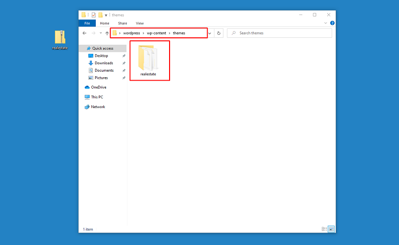The image size is (399, 245).
Task: Go up one folder level arrow
Action: tap(107, 33)
